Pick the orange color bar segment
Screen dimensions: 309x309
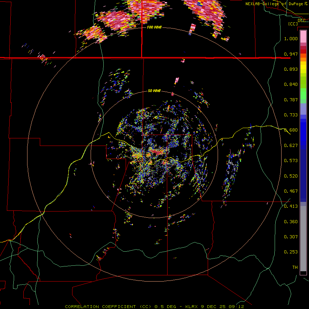click(303, 59)
